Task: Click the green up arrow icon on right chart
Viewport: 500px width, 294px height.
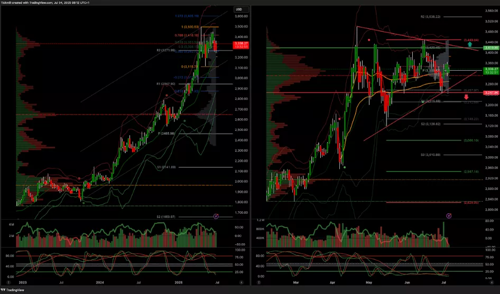Action: click(x=470, y=45)
